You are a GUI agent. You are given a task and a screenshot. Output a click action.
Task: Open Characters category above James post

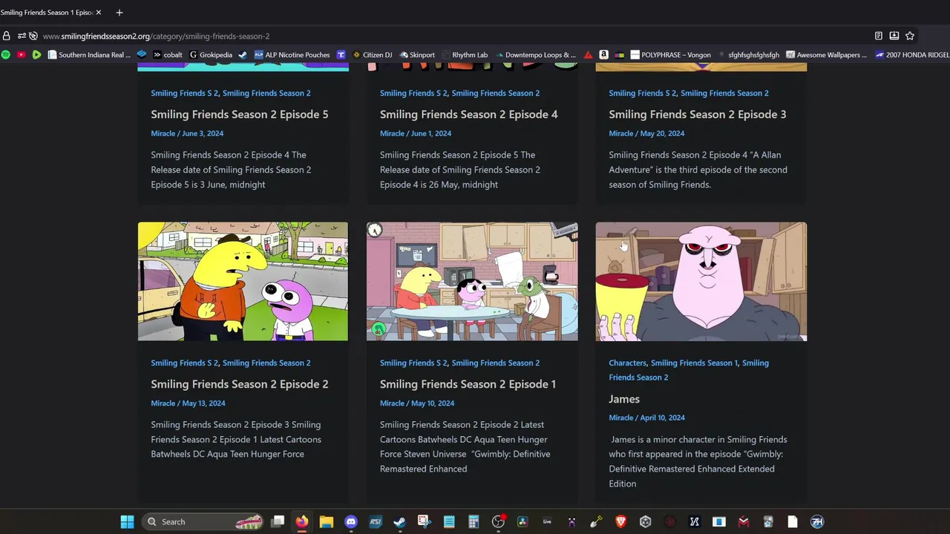(x=627, y=363)
